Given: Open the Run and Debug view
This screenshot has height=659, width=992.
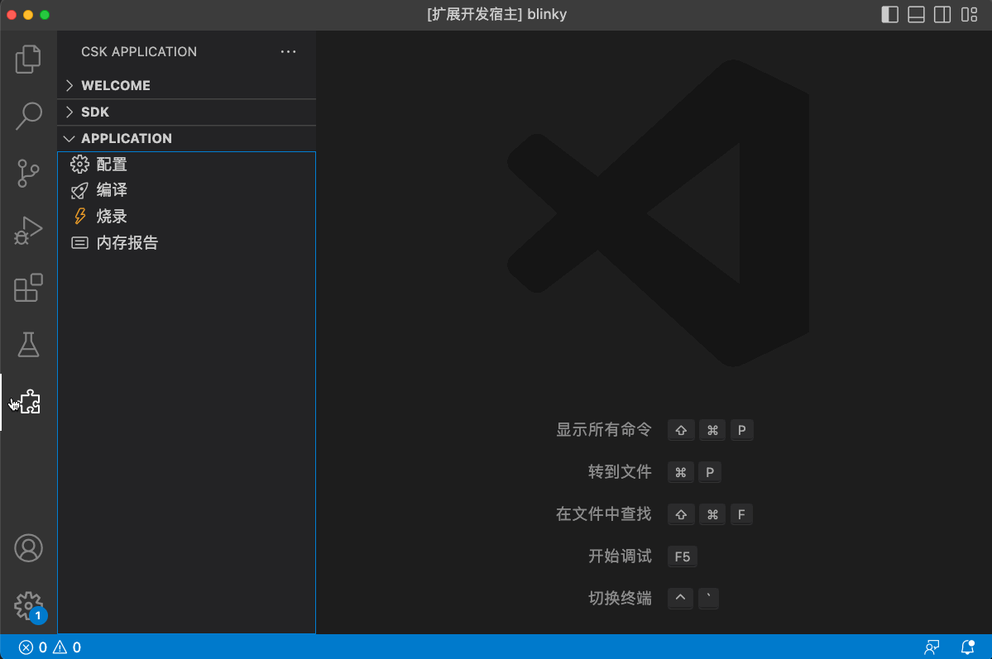Looking at the screenshot, I should click(x=28, y=230).
